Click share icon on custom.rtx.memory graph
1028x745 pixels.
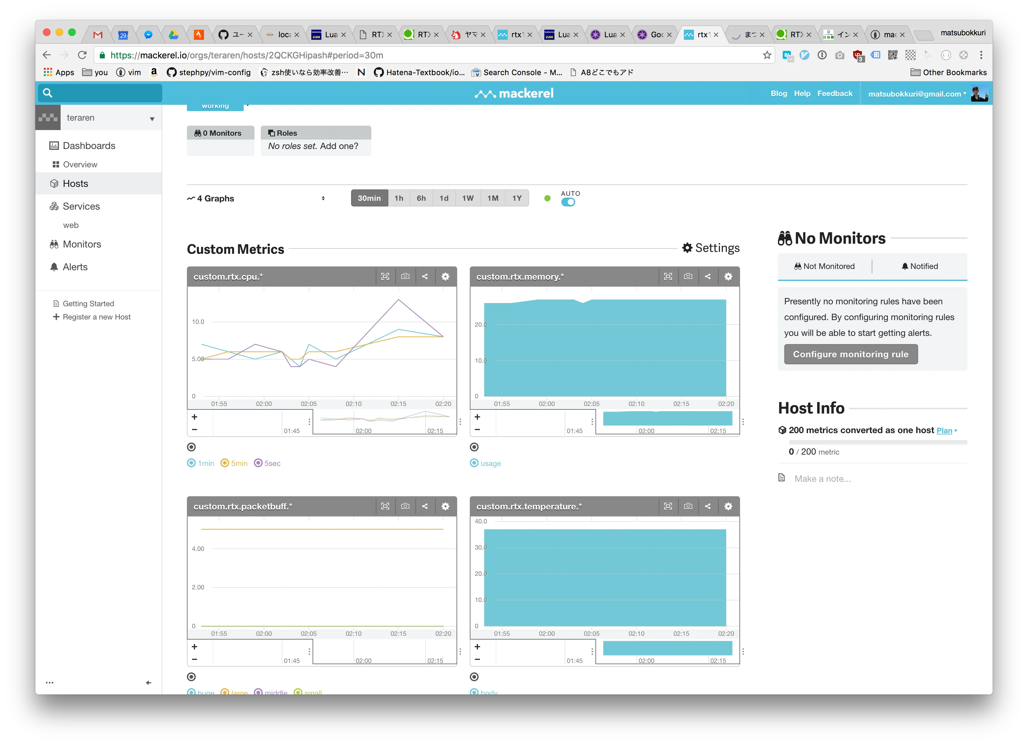[x=708, y=277]
